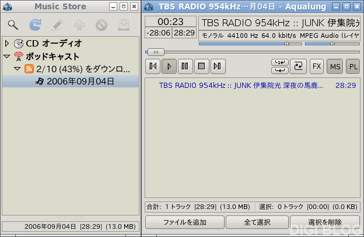Click the prohibited/remove icon in Music Store
The height and width of the screenshot is (237, 364).
[101, 25]
